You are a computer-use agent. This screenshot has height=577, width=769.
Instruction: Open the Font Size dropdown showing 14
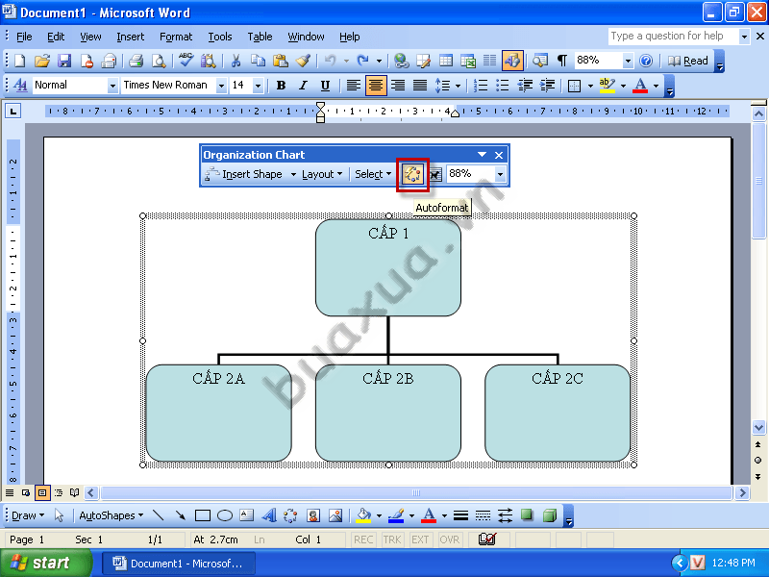(x=258, y=86)
